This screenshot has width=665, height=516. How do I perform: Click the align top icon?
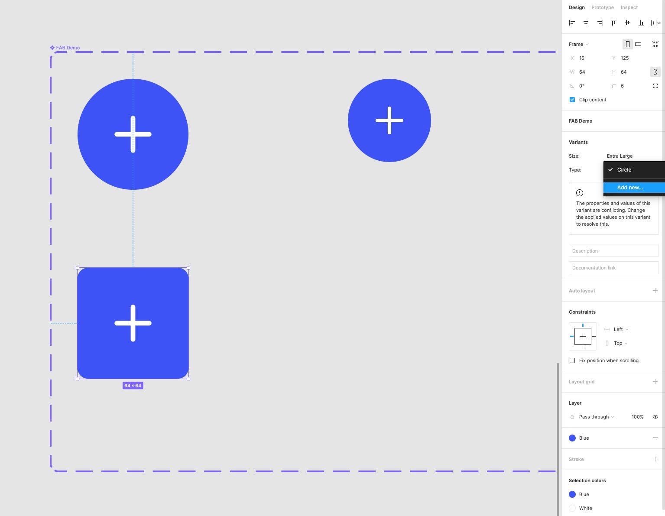click(x=613, y=23)
